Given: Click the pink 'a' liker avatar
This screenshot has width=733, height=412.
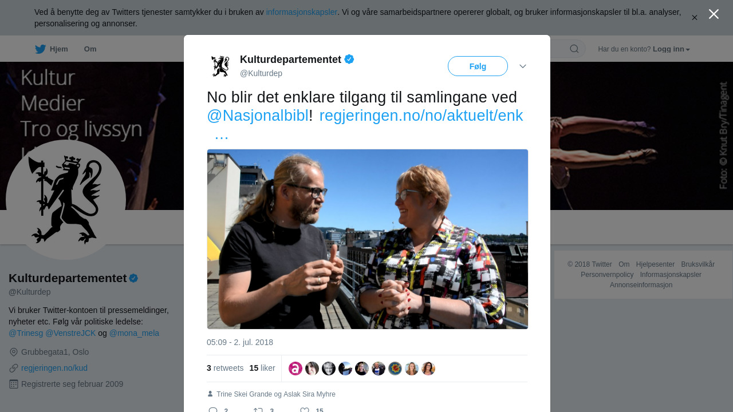Looking at the screenshot, I should (295, 369).
